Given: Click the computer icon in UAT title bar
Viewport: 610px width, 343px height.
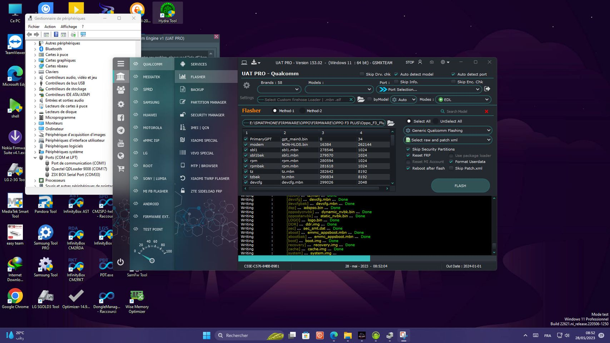Looking at the screenshot, I should [x=244, y=63].
